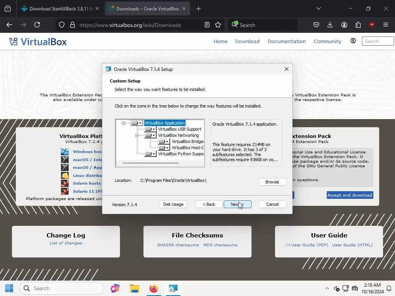Click the VirtualBox site search field
Viewport: 395px width, 296px height.
pyautogui.click(x=378, y=41)
